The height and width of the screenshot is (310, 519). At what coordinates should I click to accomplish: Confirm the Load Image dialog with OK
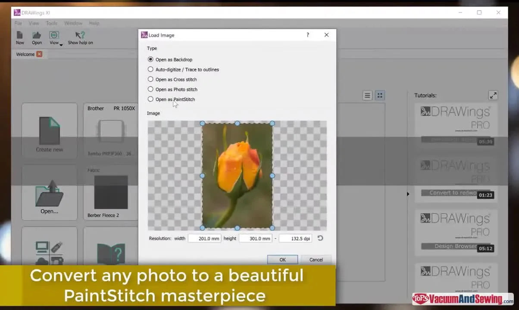tap(282, 259)
